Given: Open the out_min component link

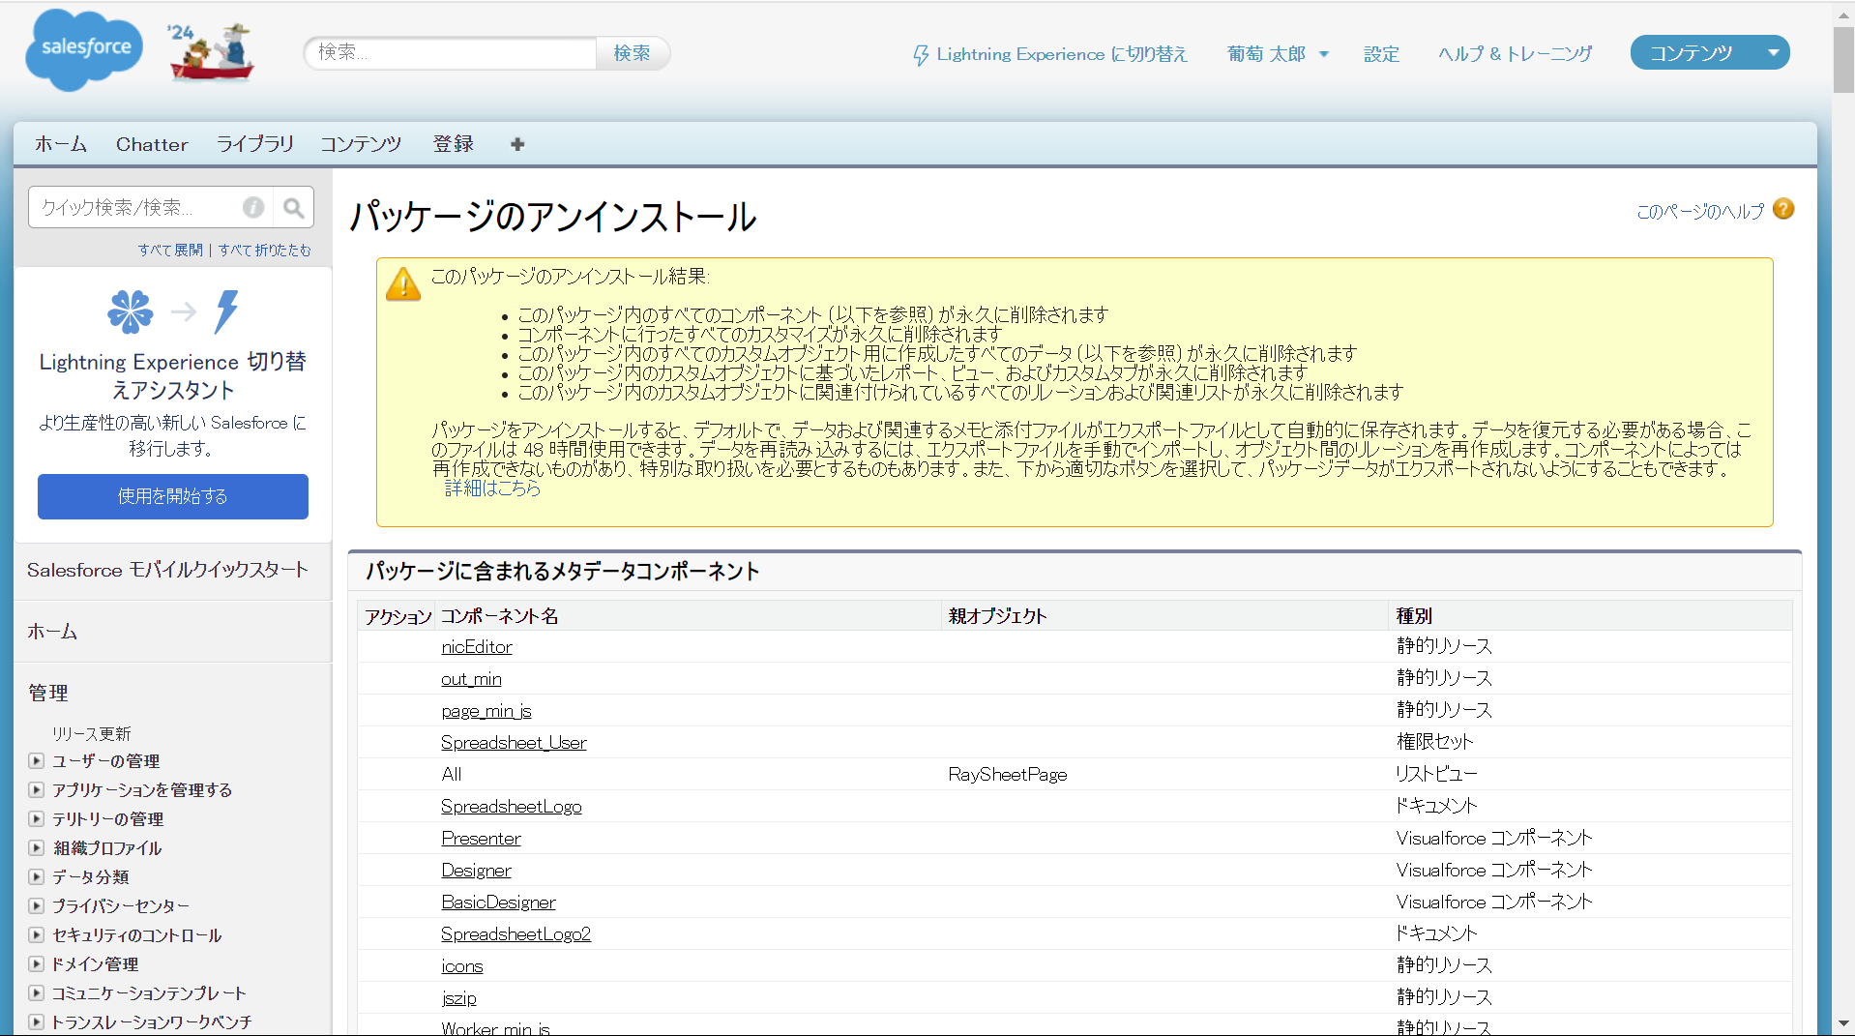Looking at the screenshot, I should click(471, 679).
